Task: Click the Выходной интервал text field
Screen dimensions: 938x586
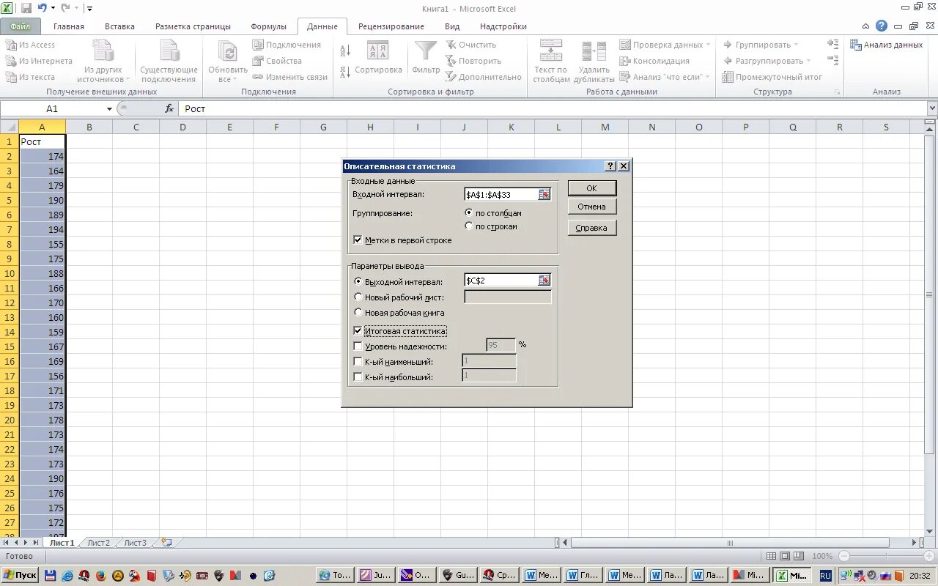Action: [501, 280]
